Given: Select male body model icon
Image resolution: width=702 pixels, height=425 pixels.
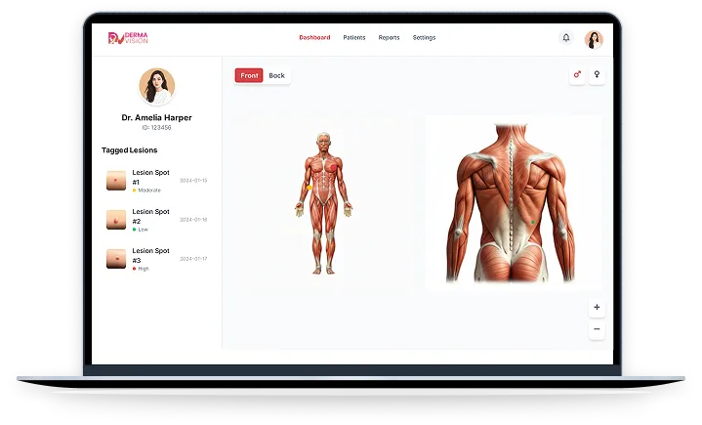Looking at the screenshot, I should click(x=577, y=75).
